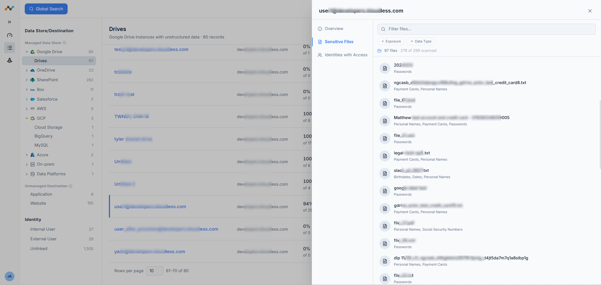The image size is (601, 285).
Task: Expand the left navigation rail
Action: (9, 22)
